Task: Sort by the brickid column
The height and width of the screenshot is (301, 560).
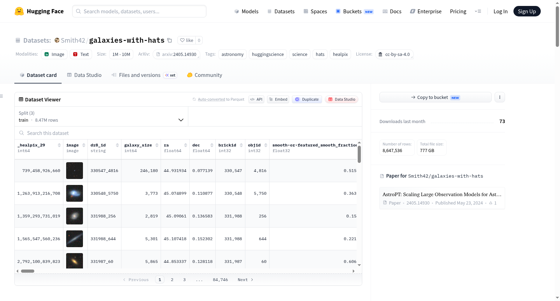Action: click(241, 145)
